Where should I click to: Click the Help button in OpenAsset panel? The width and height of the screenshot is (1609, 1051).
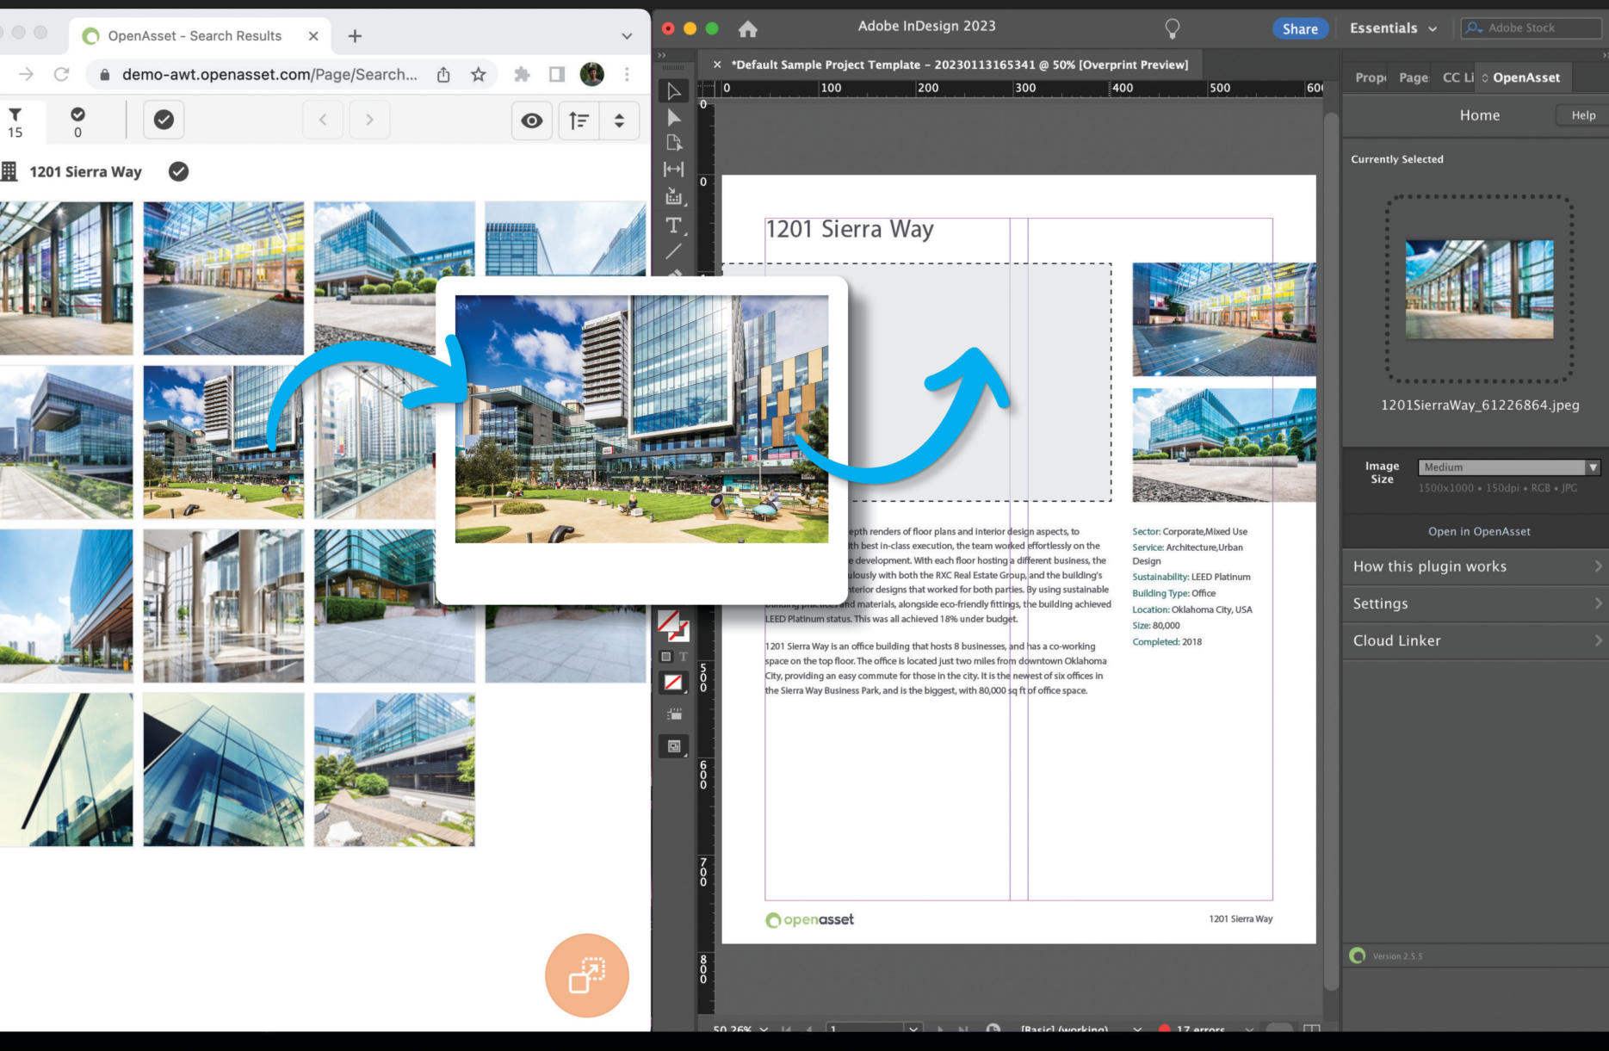[1582, 115]
